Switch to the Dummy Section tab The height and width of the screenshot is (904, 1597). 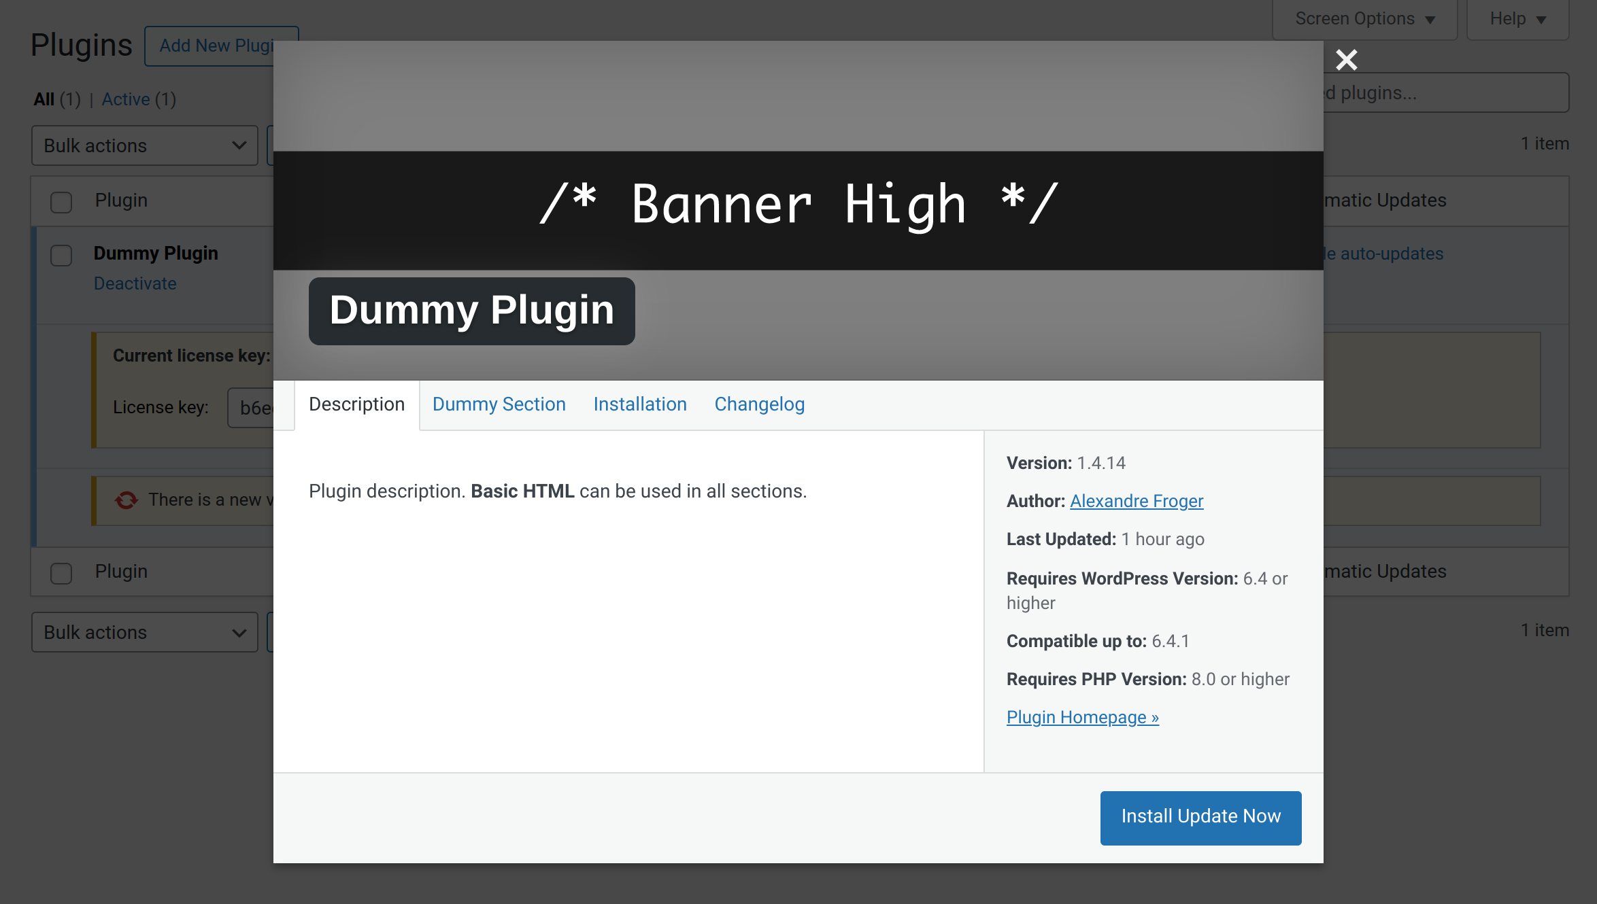click(x=498, y=404)
